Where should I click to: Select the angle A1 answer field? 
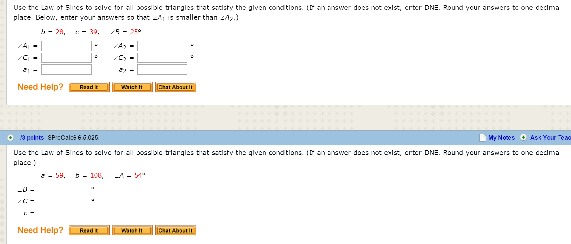click(x=66, y=46)
